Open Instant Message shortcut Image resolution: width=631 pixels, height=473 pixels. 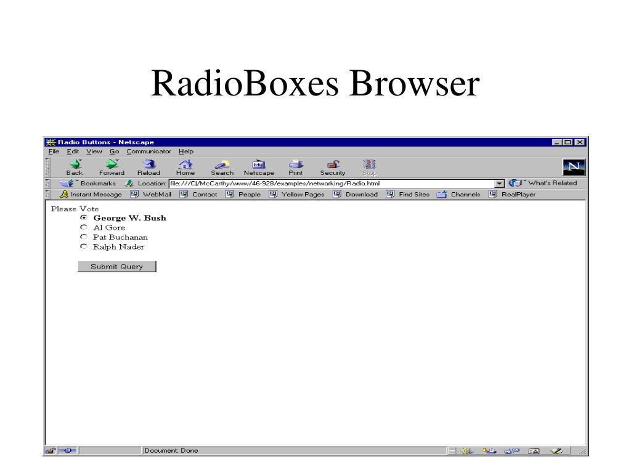click(91, 194)
